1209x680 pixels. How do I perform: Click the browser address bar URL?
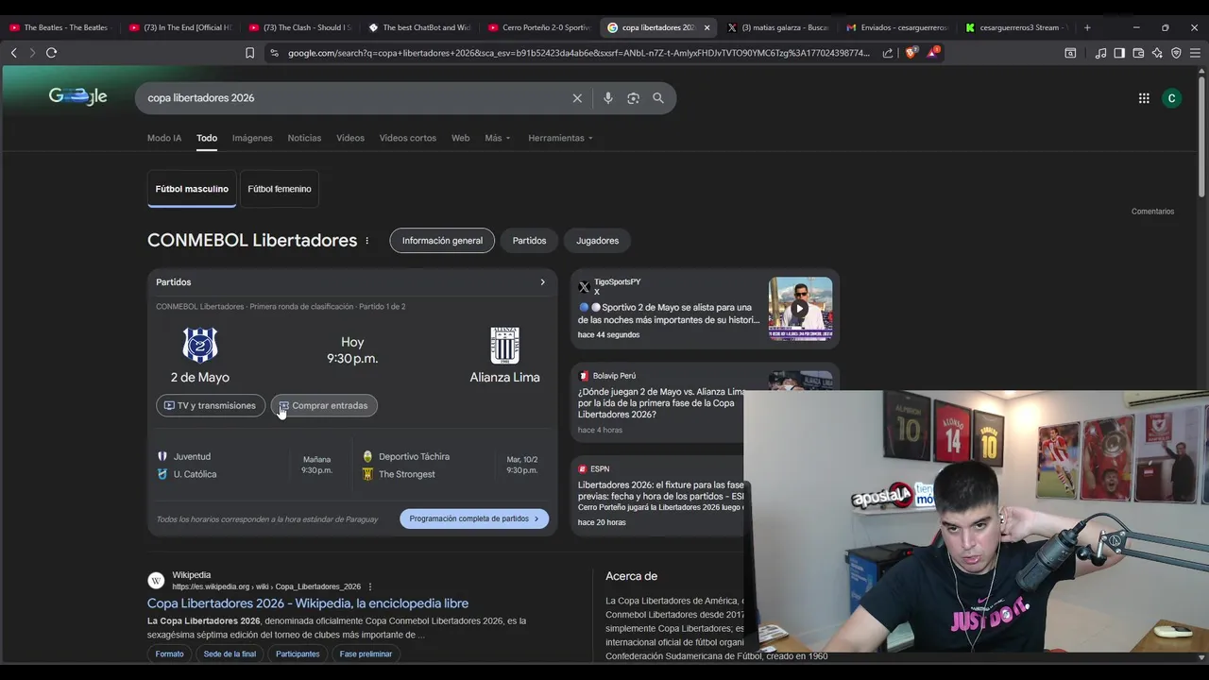coord(578,53)
